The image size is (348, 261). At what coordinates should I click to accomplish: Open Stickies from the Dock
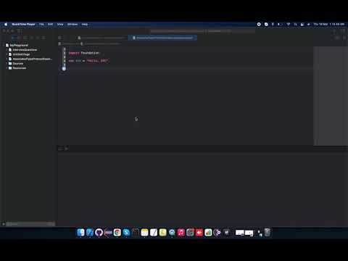(x=163, y=233)
